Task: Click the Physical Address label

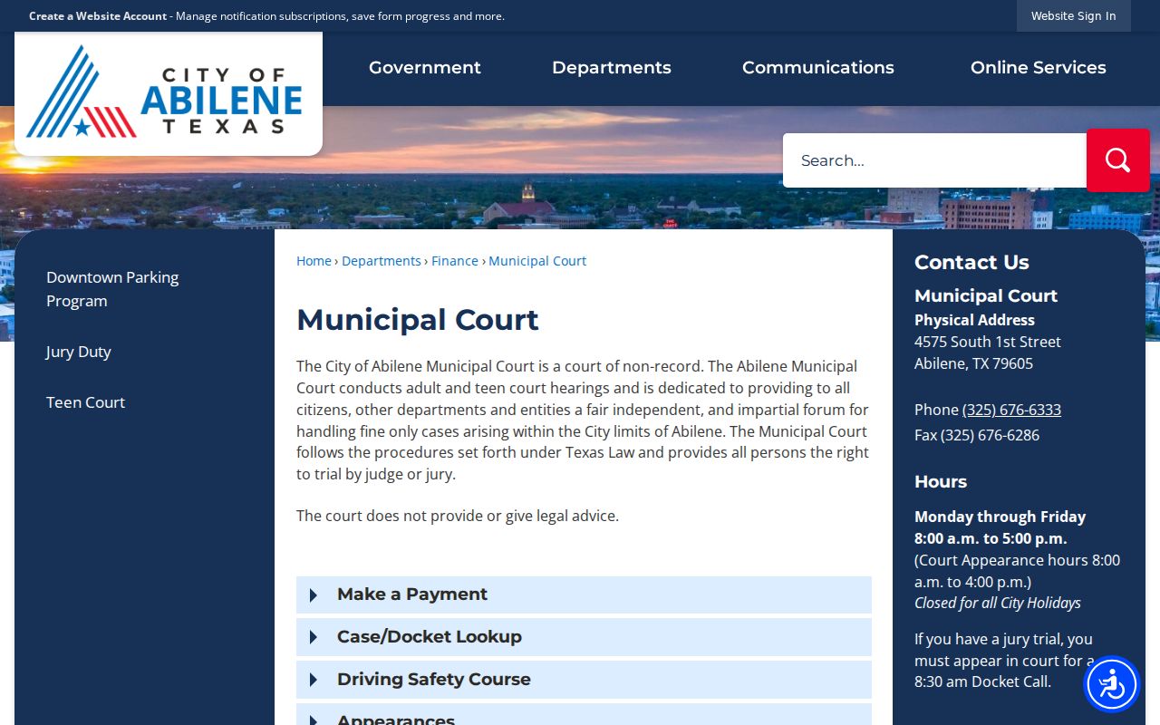Action: (974, 320)
